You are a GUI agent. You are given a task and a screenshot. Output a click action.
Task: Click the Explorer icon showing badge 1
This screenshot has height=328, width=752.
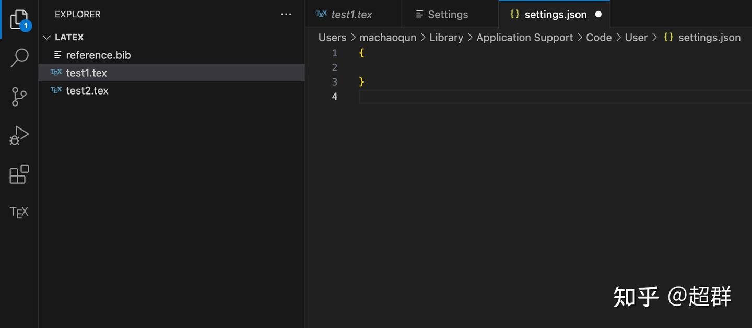19,18
